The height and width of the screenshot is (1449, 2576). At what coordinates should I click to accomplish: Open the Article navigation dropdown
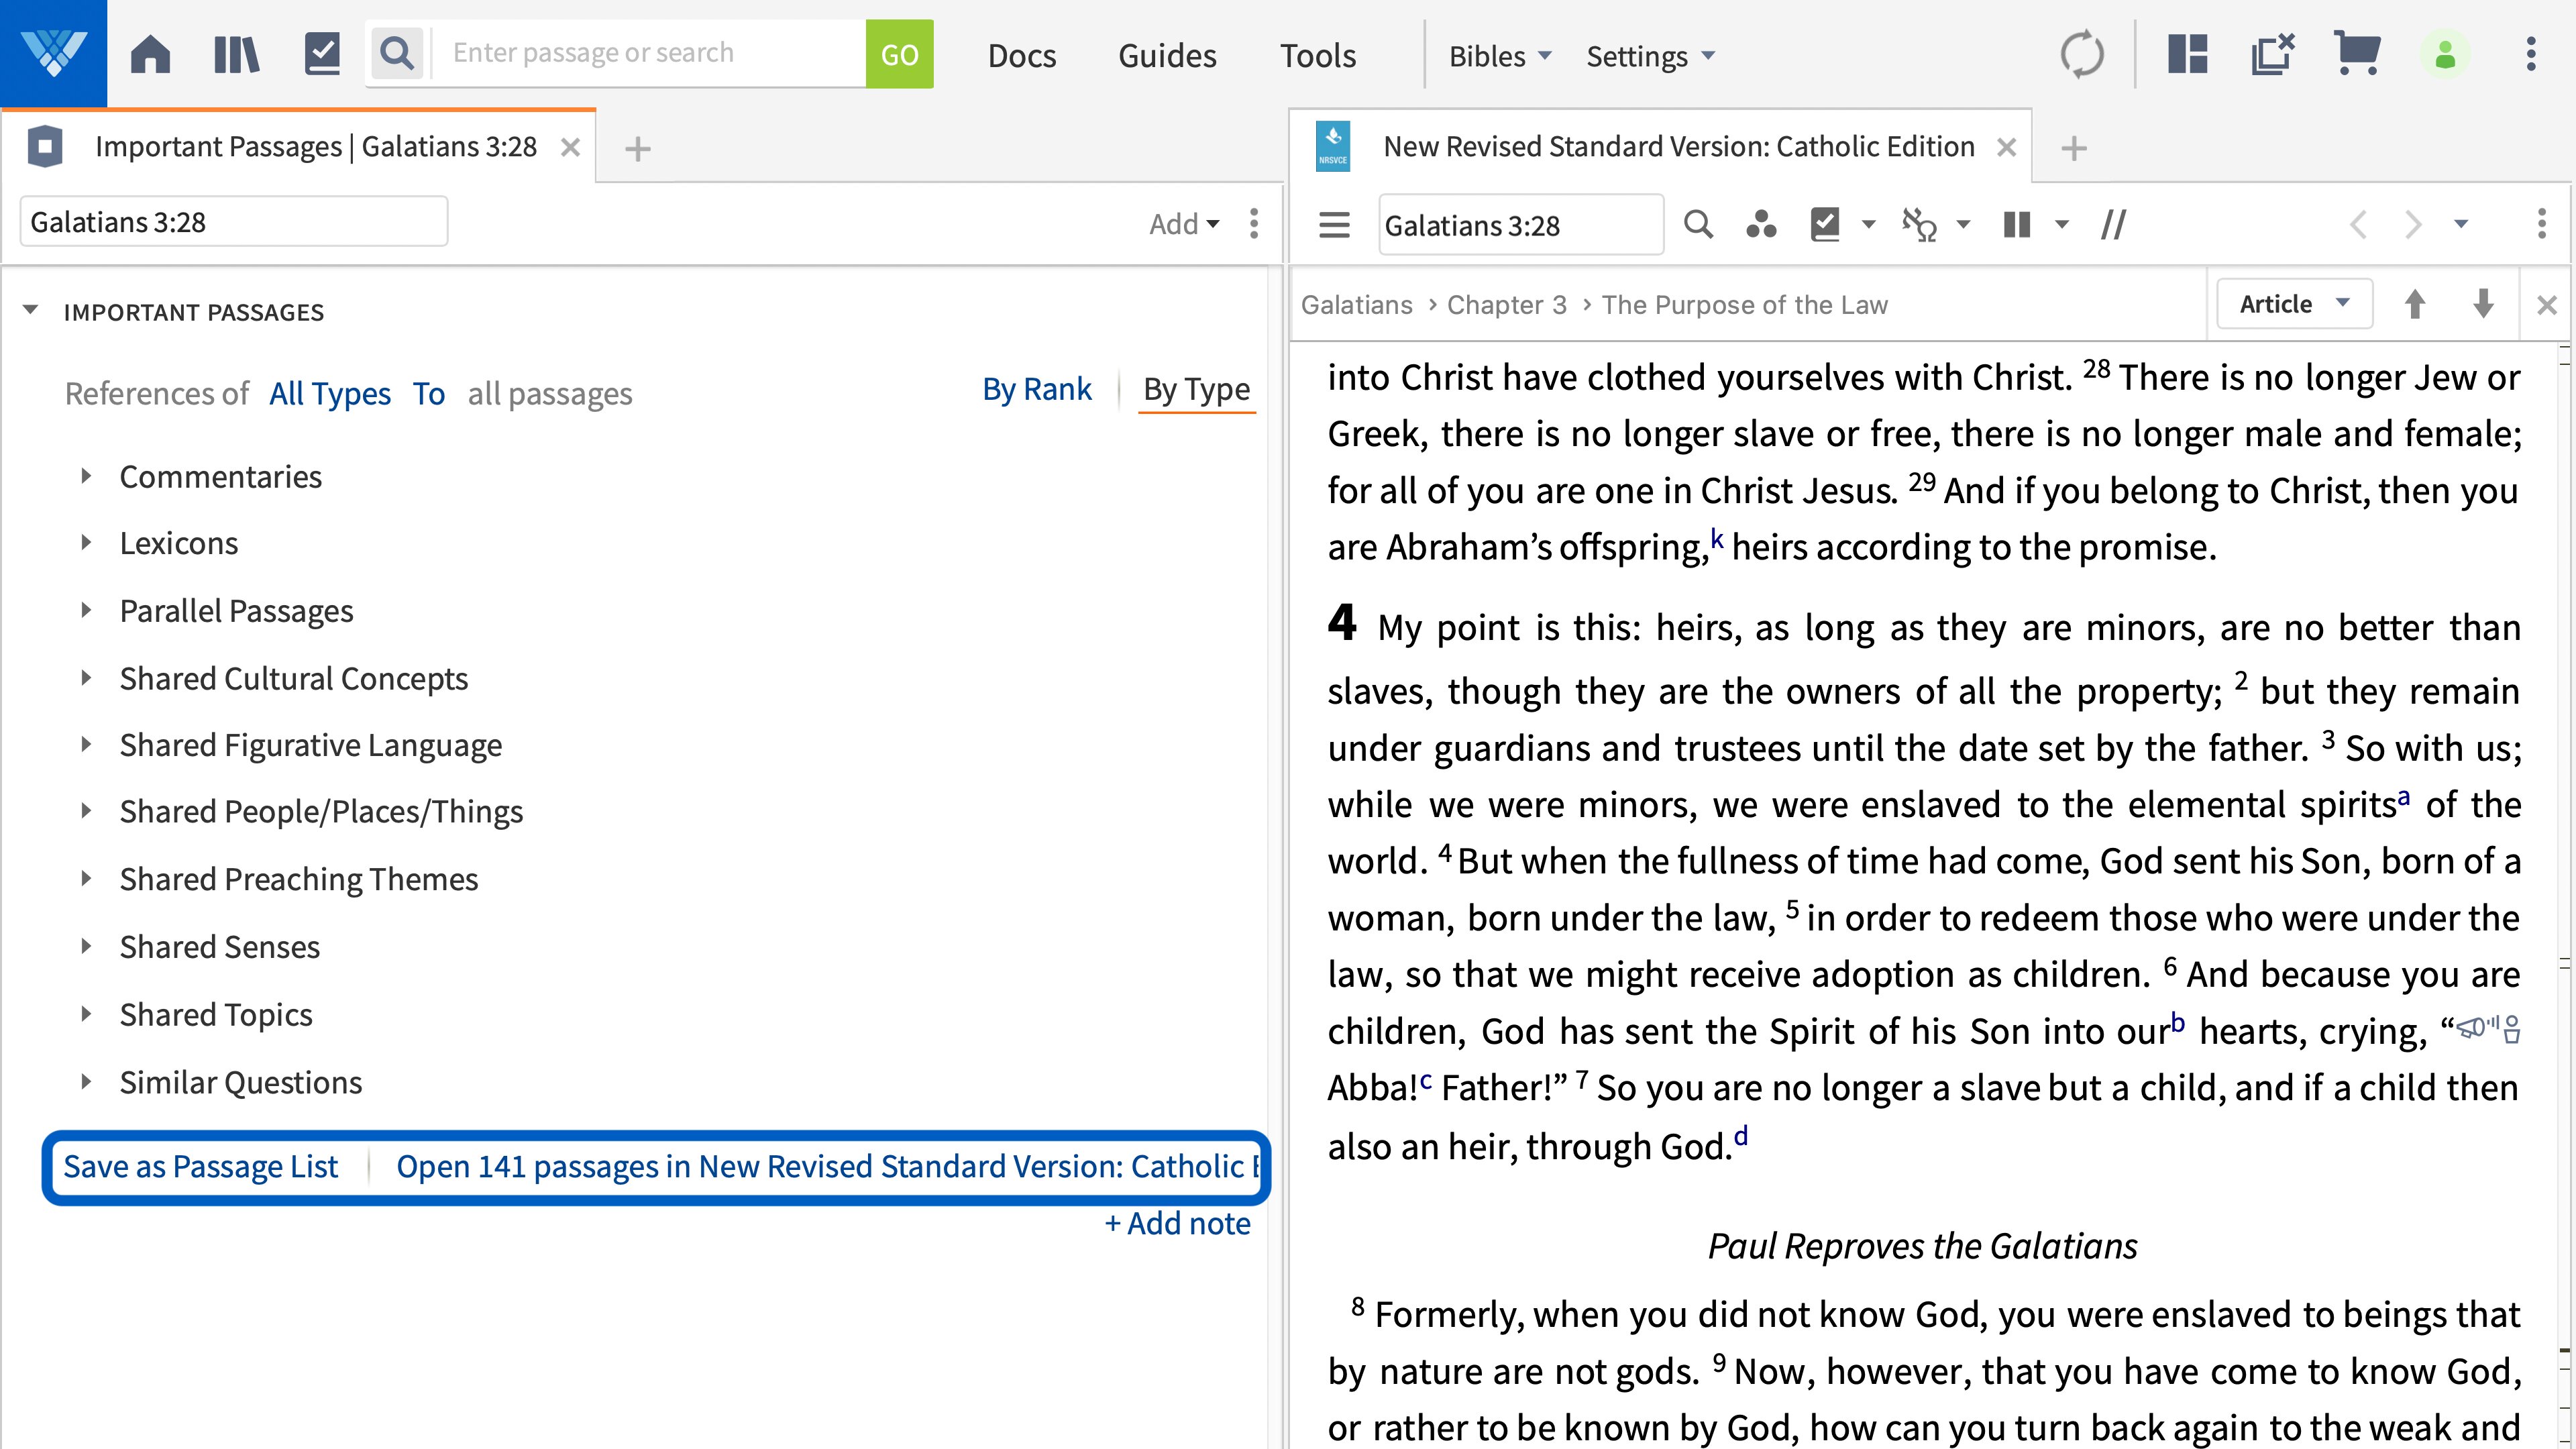point(2294,304)
